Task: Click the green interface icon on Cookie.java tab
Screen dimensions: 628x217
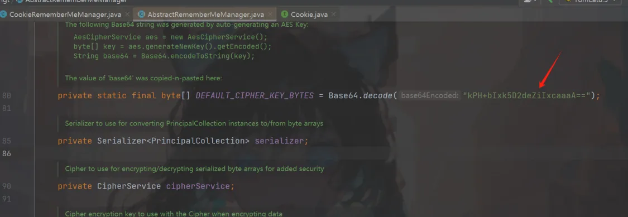Action: pyautogui.click(x=285, y=15)
